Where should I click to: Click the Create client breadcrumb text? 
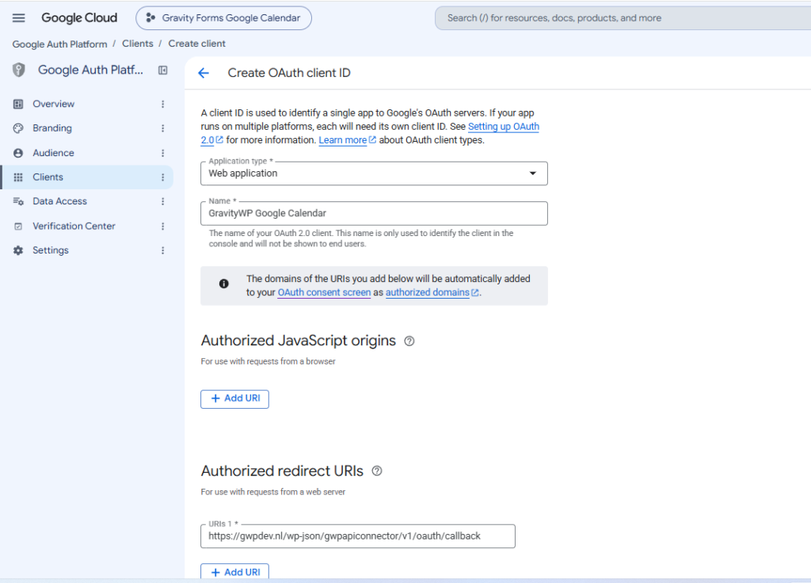point(196,44)
